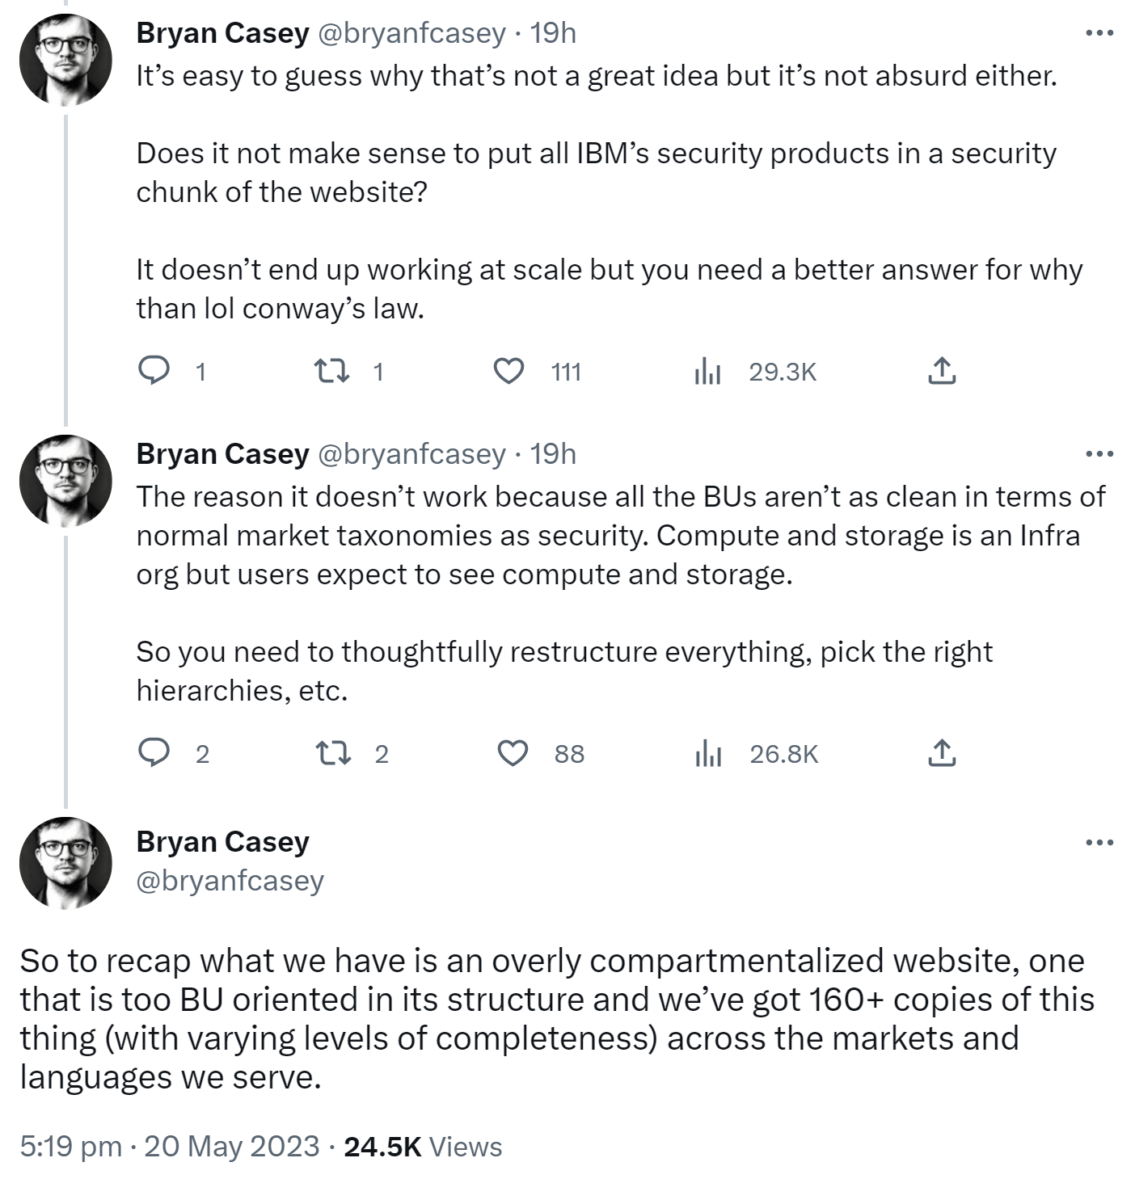Viewport: 1135px width, 1179px height.
Task: View analytics showing 26.8K views
Action: click(x=707, y=753)
